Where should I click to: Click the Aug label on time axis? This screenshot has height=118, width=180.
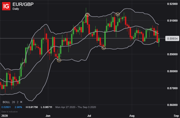click(132, 116)
